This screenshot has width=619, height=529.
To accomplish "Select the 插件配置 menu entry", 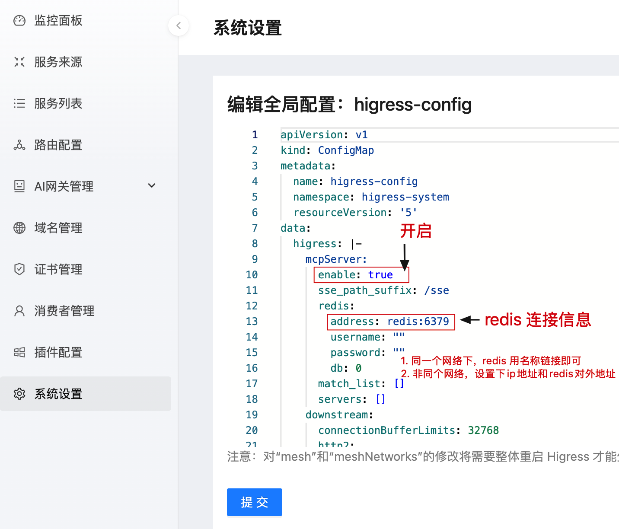I will tap(58, 352).
